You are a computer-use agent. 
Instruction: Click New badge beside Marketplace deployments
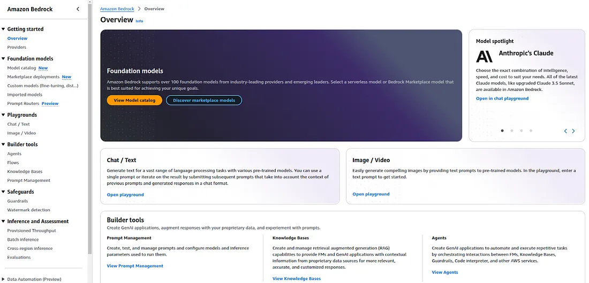click(66, 77)
